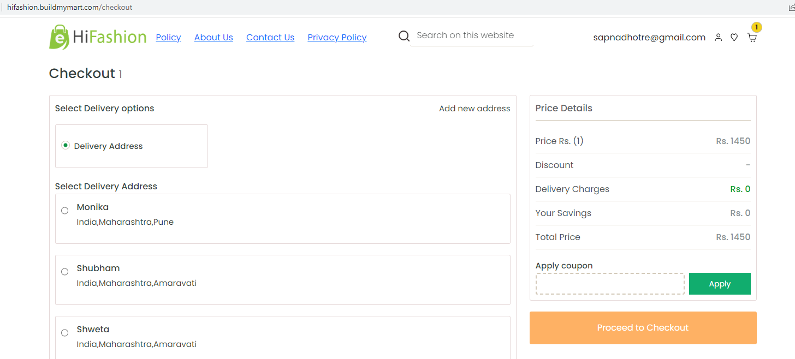
Task: Click Add new address
Action: [x=474, y=109]
